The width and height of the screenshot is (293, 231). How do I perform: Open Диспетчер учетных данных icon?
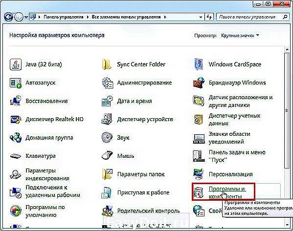[198, 120]
